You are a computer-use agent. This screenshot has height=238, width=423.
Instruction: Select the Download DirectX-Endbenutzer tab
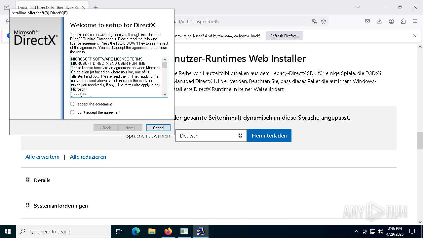pyautogui.click(x=50, y=7)
